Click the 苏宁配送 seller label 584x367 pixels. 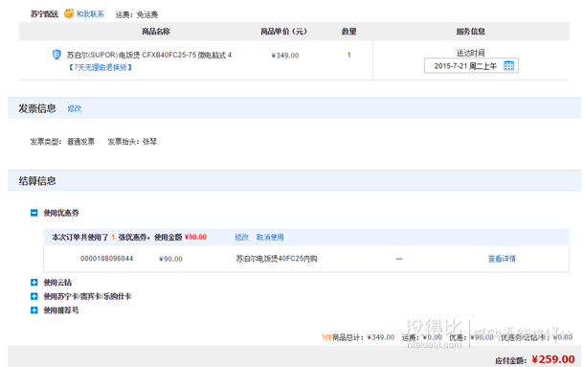44,14
